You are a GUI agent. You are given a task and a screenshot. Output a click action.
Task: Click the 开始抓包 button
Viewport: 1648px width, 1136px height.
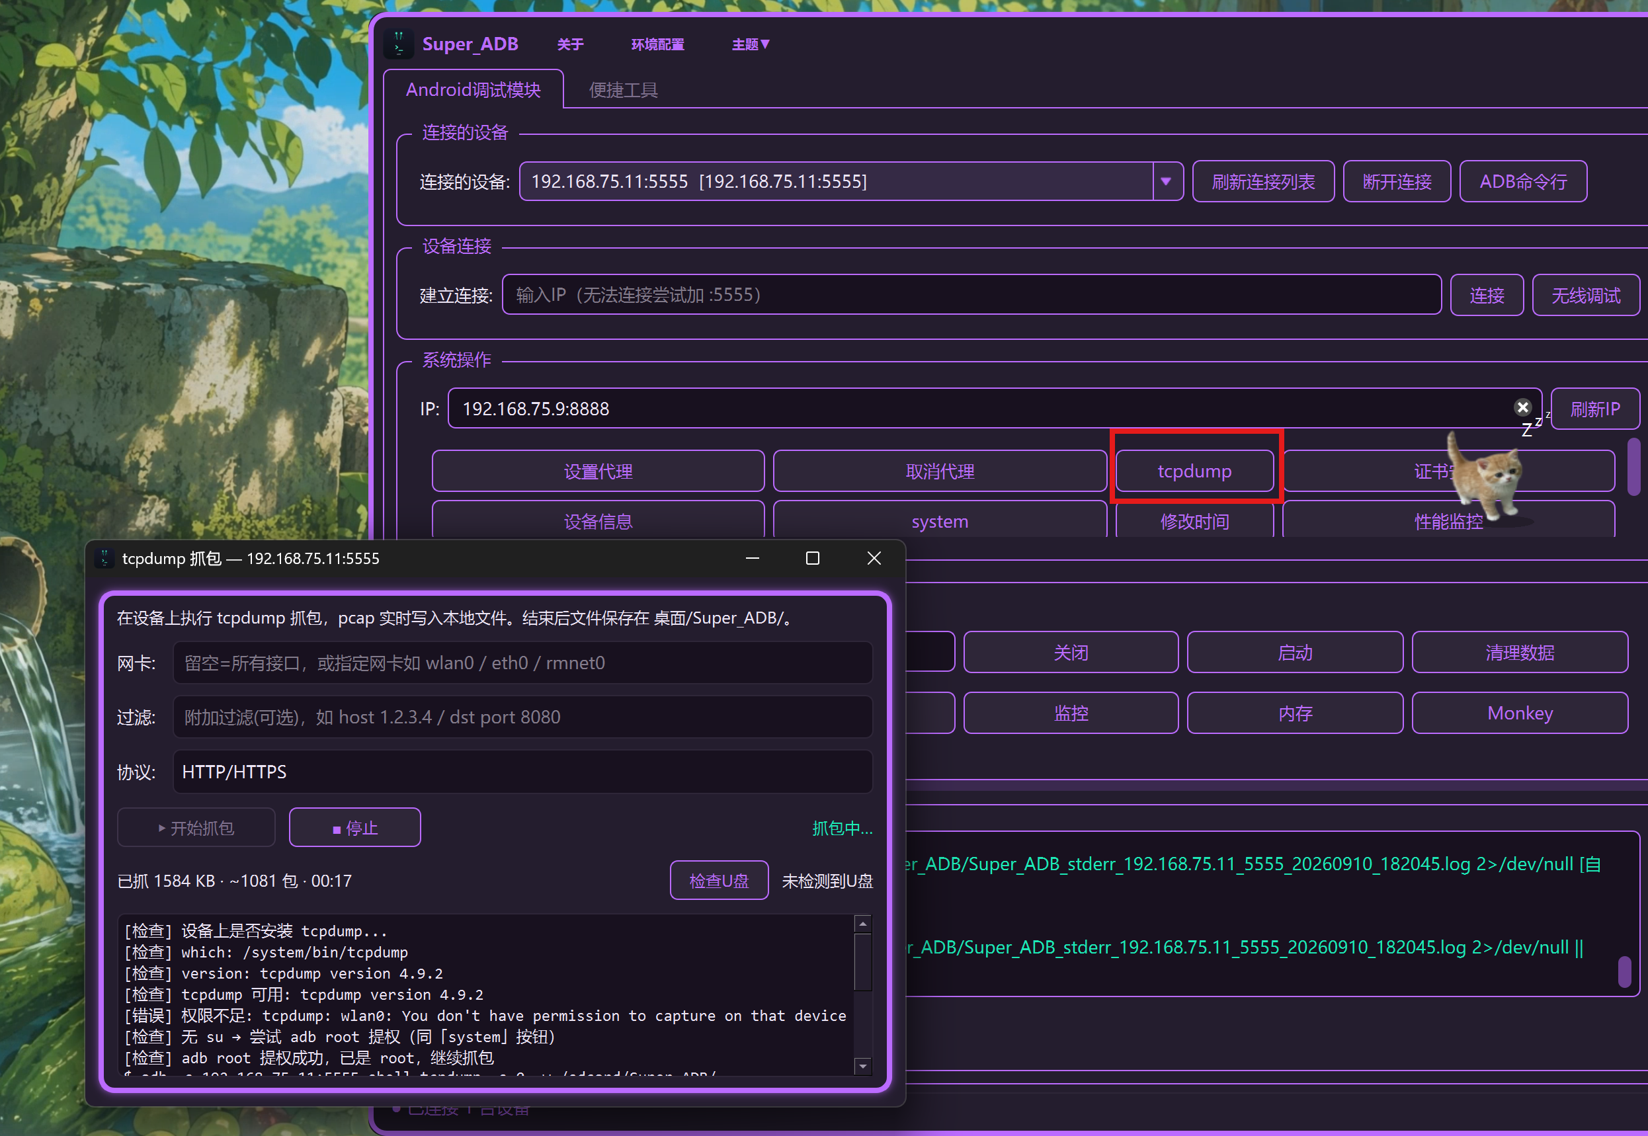196,827
